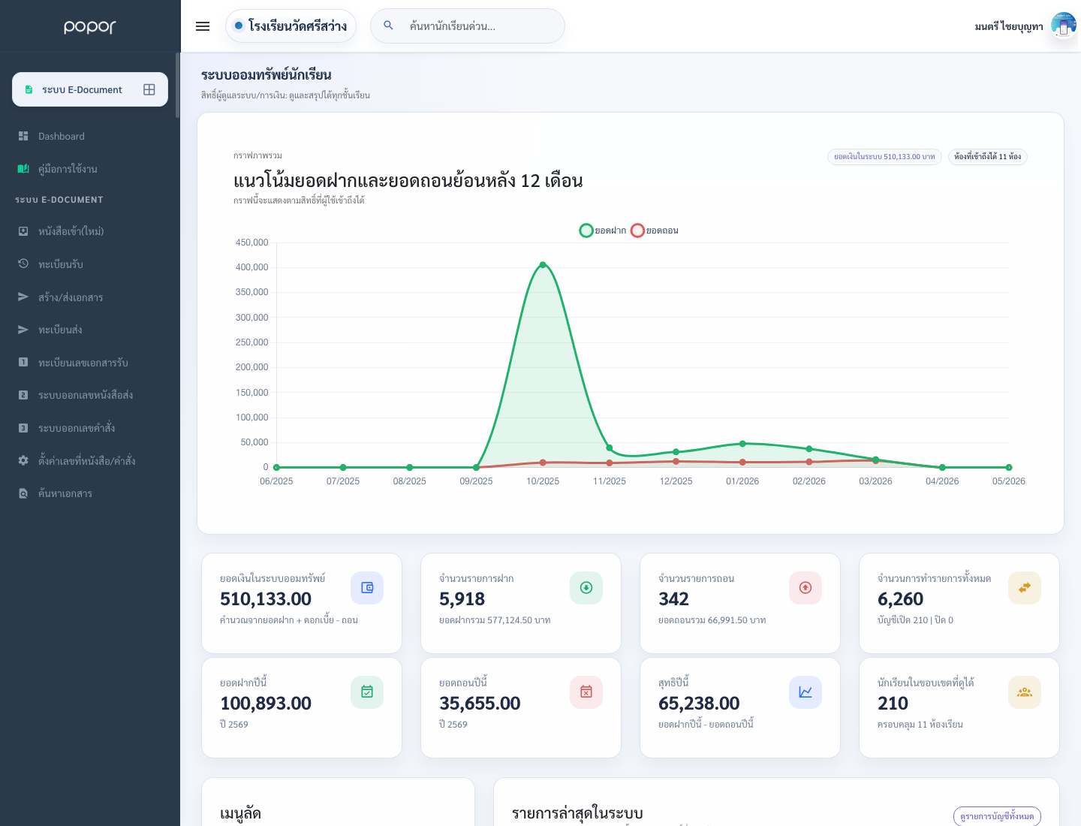Viewport: 1081px width, 826px height.
Task: Click the รายการล่าสุดในระบบ section heading
Action: 577,813
